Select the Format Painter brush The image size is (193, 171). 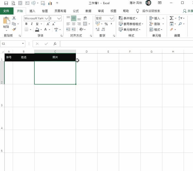point(14,30)
